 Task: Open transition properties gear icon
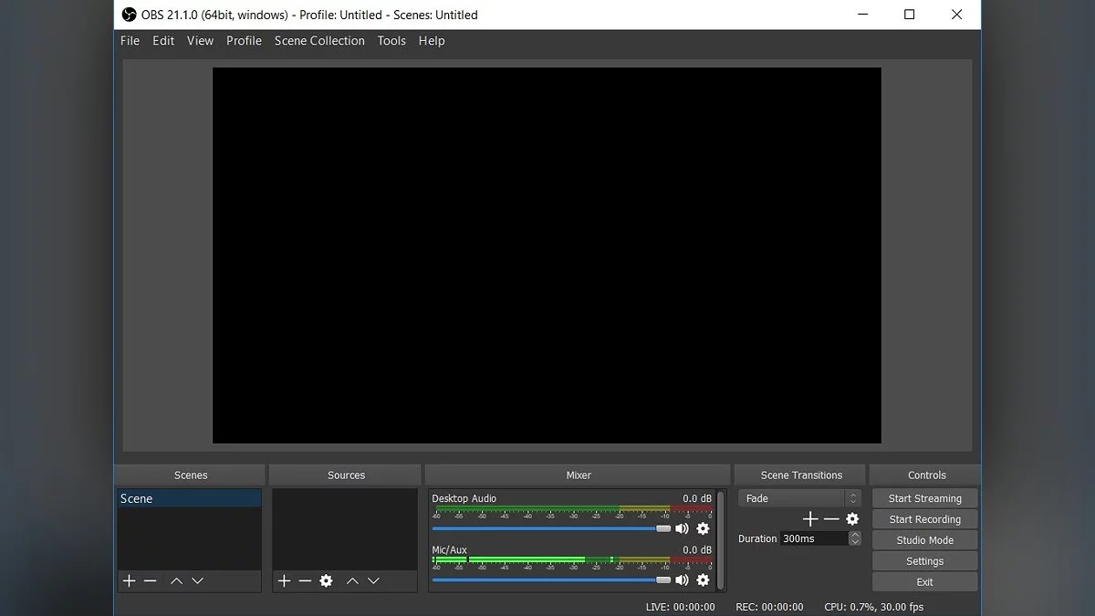point(852,518)
